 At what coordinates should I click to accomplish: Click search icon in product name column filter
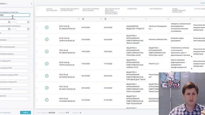point(191,19)
